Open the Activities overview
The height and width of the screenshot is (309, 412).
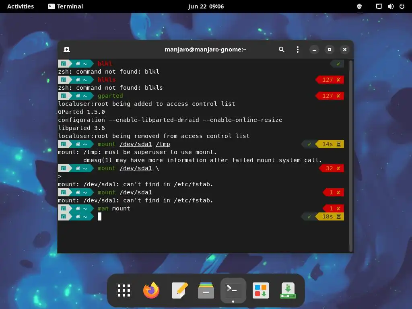point(21,6)
